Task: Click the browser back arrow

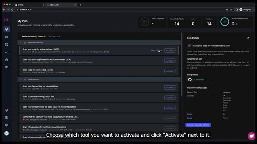Action: coord(4,10)
